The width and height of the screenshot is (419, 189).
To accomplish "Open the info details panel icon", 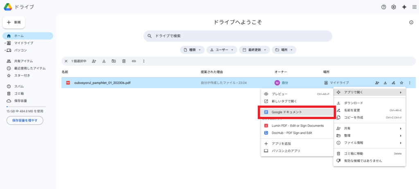I will point(411,22).
